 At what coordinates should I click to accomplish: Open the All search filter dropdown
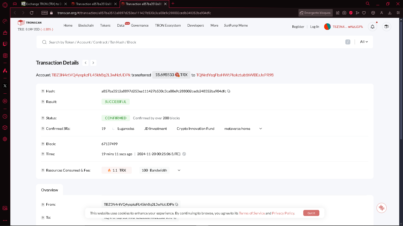pyautogui.click(x=364, y=42)
